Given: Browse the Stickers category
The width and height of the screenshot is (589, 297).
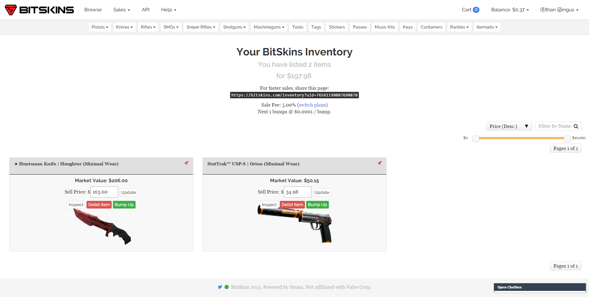Looking at the screenshot, I should tap(337, 27).
